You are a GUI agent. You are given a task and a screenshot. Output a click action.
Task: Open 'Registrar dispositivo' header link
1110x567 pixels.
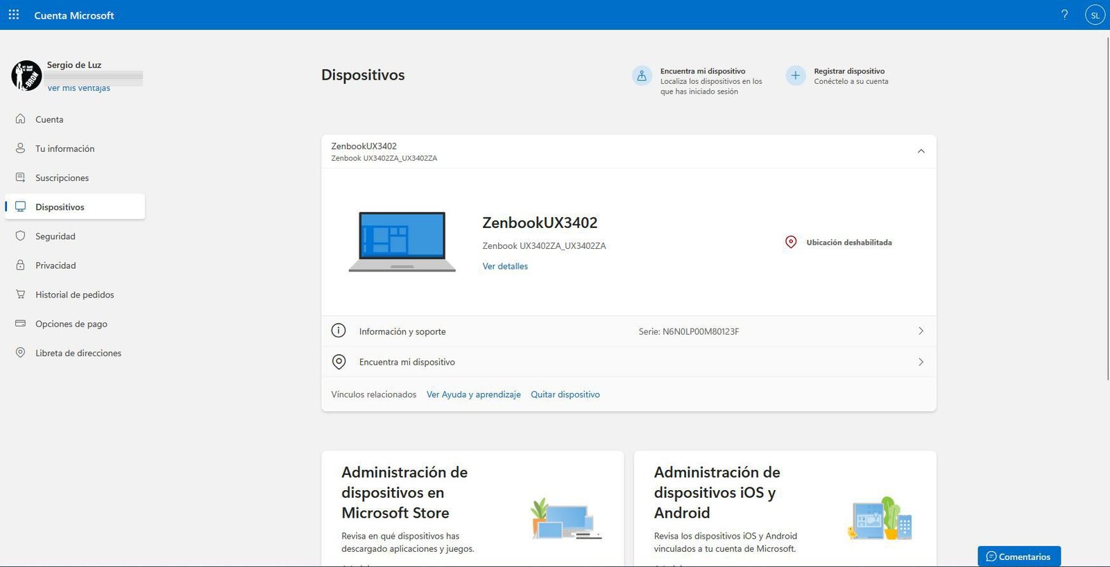pyautogui.click(x=849, y=71)
